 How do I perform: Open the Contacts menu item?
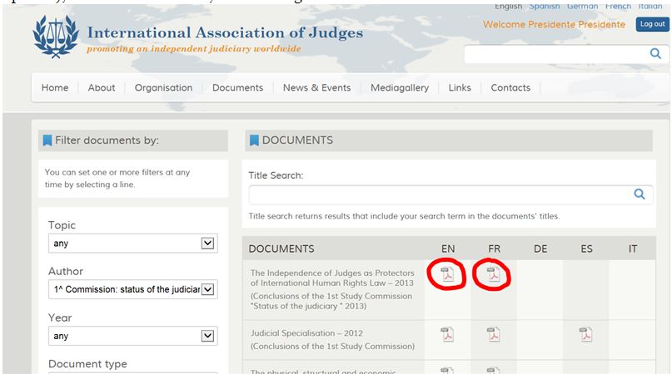[x=510, y=88]
